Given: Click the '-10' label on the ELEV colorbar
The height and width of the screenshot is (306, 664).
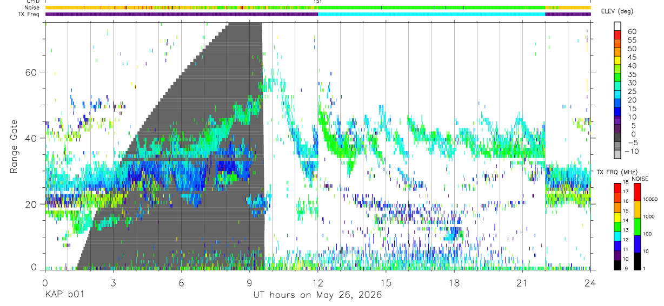Looking at the screenshot, I should 631,152.
